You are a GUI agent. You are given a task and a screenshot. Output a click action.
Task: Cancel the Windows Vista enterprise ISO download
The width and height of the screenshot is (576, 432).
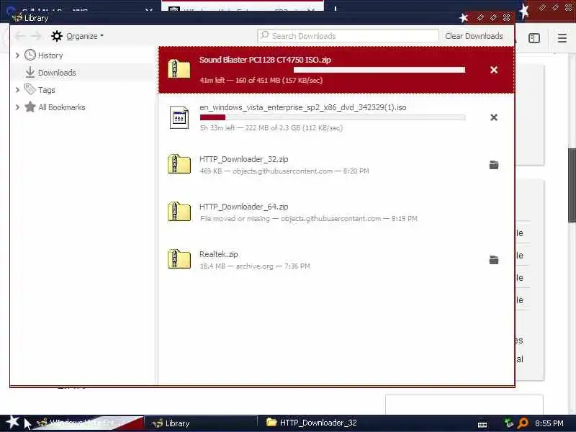coord(494,117)
